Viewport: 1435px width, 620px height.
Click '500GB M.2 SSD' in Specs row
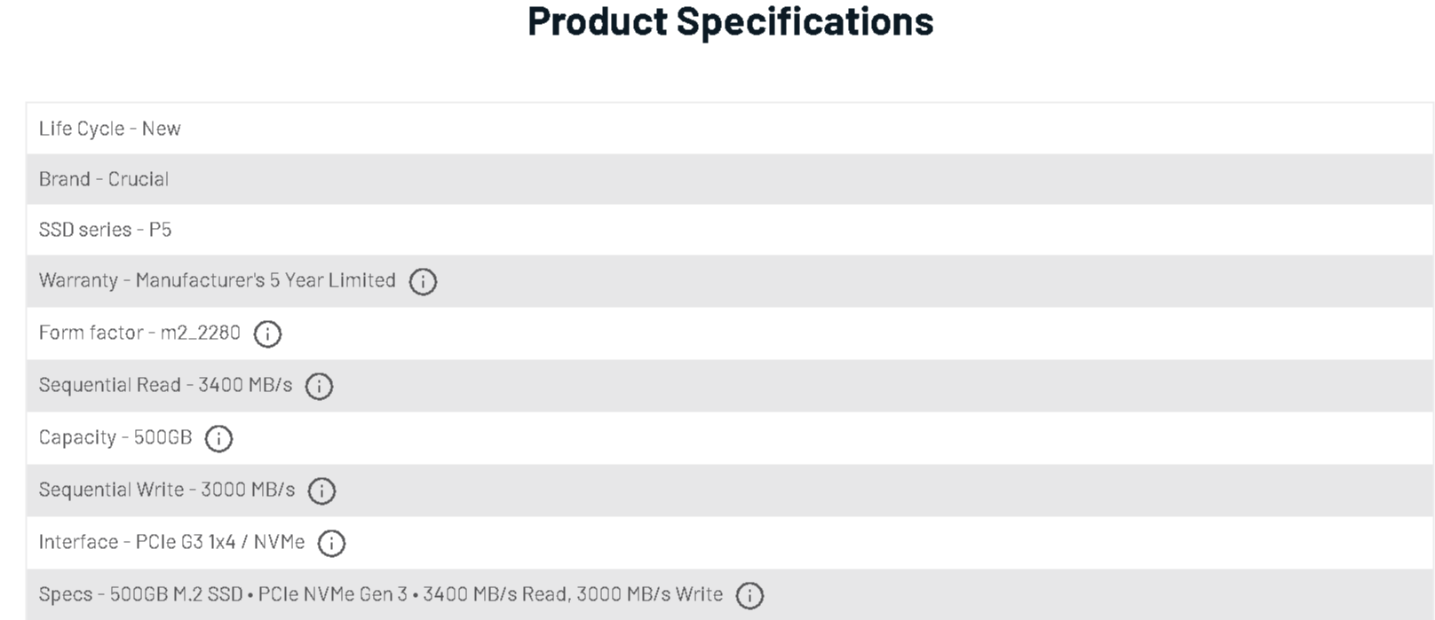(176, 594)
